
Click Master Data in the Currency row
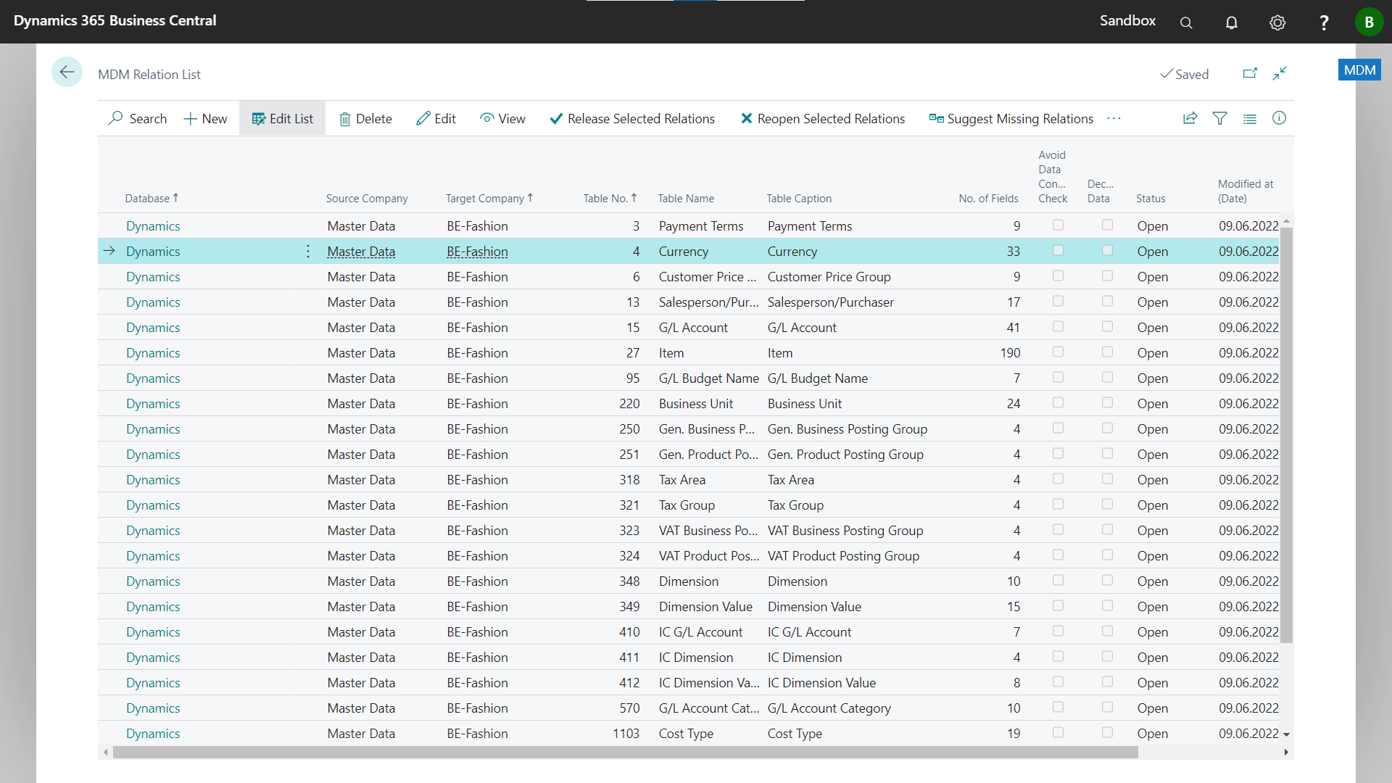click(x=361, y=251)
